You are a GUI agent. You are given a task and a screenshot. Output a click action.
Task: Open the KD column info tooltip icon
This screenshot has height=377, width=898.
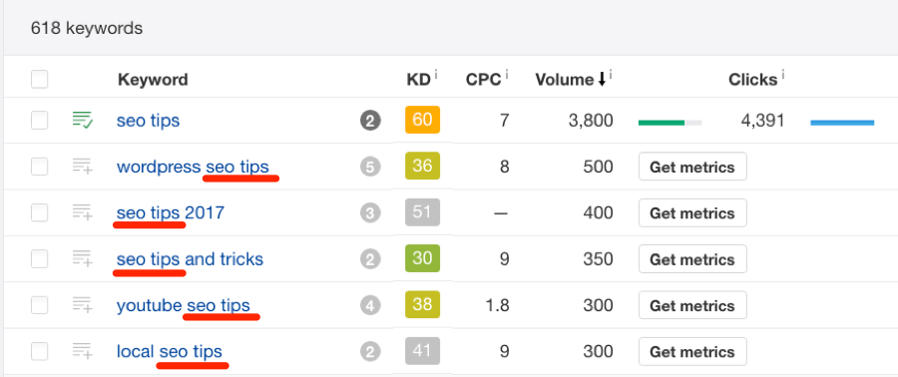click(436, 73)
